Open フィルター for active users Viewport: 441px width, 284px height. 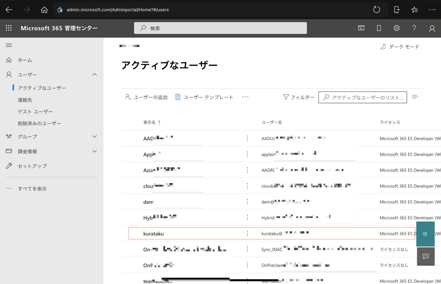coord(299,97)
